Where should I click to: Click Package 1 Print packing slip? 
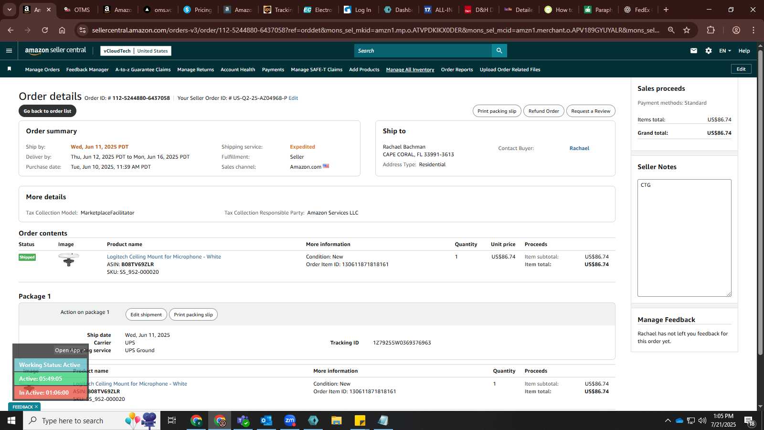click(193, 314)
